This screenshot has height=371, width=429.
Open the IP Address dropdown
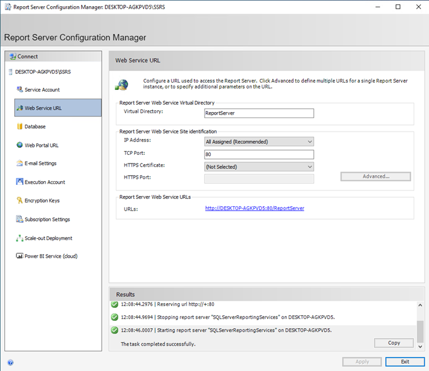[259, 141]
